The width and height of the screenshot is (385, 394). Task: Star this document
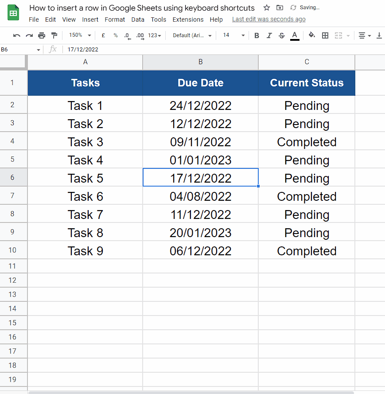[266, 8]
